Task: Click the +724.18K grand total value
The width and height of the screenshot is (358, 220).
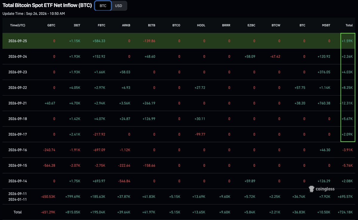Action: [345, 212]
